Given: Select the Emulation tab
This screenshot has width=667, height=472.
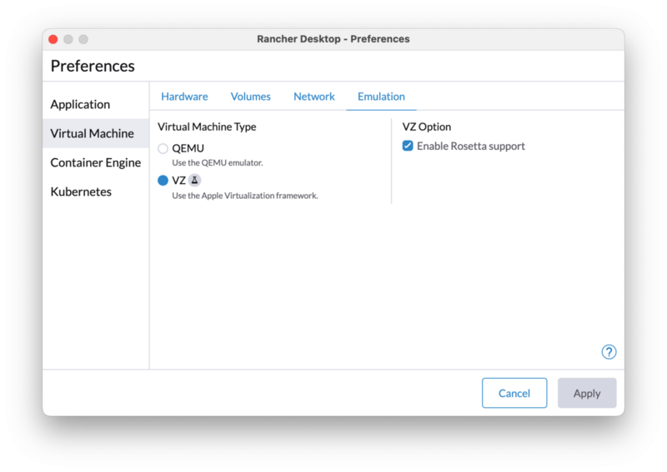Looking at the screenshot, I should 381,97.
